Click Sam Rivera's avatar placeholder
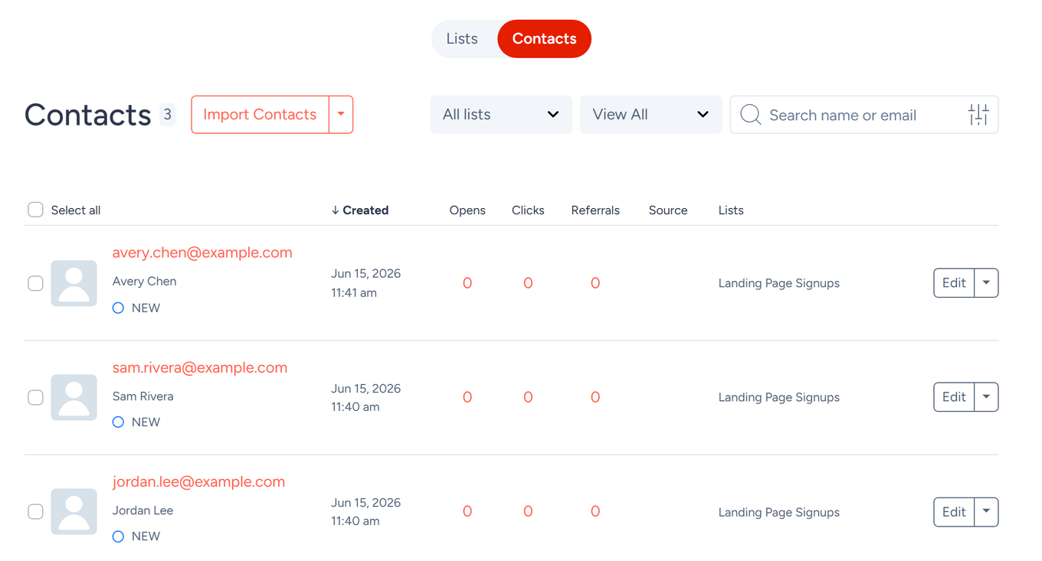This screenshot has width=1042, height=561. [x=74, y=397]
